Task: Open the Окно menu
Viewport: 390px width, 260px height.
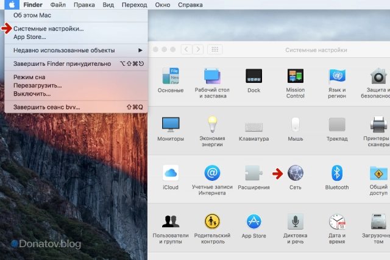Action: click(x=163, y=5)
